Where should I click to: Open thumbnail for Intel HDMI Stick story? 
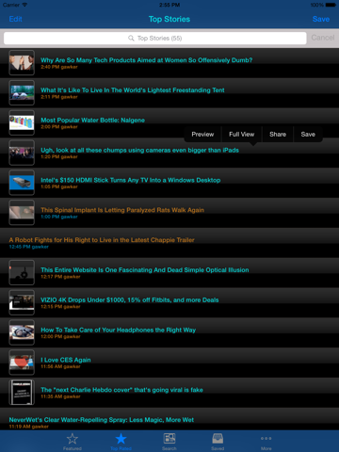coord(22,183)
